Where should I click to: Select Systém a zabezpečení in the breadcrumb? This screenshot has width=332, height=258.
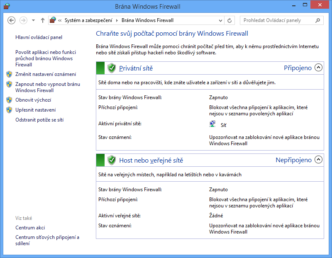(89, 20)
